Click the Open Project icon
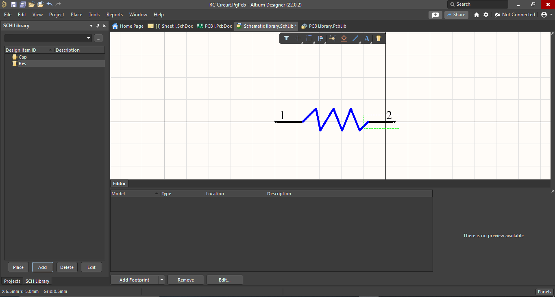Viewport: 555px width, 297px height. [x=40, y=4]
